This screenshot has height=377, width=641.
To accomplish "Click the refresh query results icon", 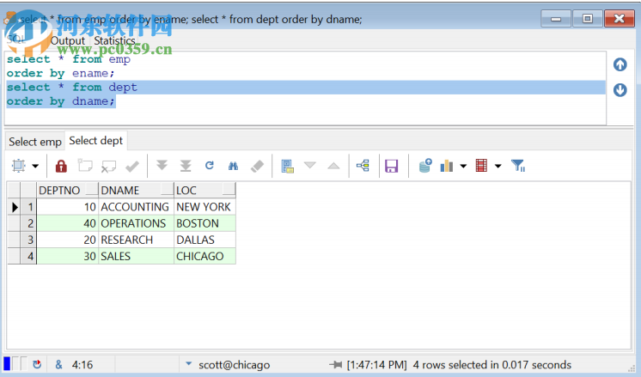I will pyautogui.click(x=210, y=166).
